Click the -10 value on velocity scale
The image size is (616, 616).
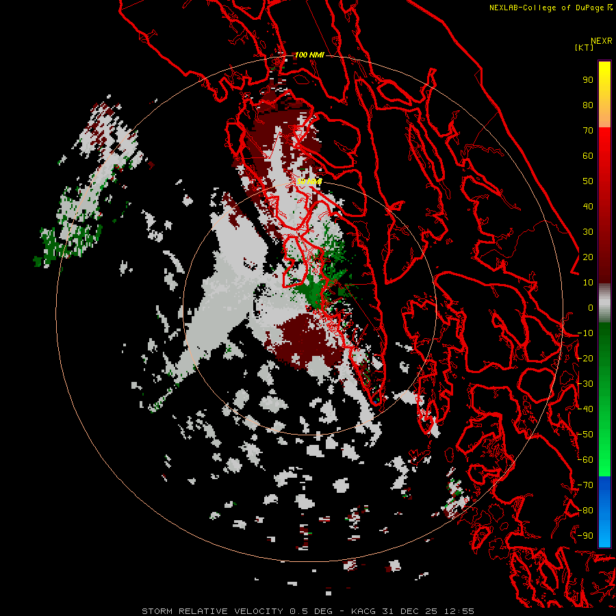[585, 333]
